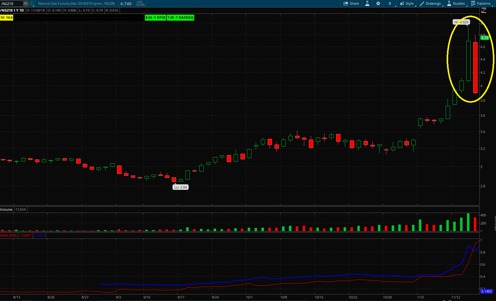Click the 10/22 date axis label
This screenshot has width=496, height=301.
click(x=353, y=297)
